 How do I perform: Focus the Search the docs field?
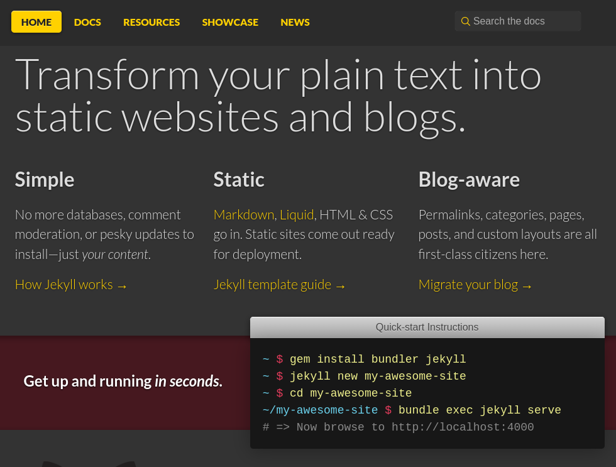[x=518, y=21]
